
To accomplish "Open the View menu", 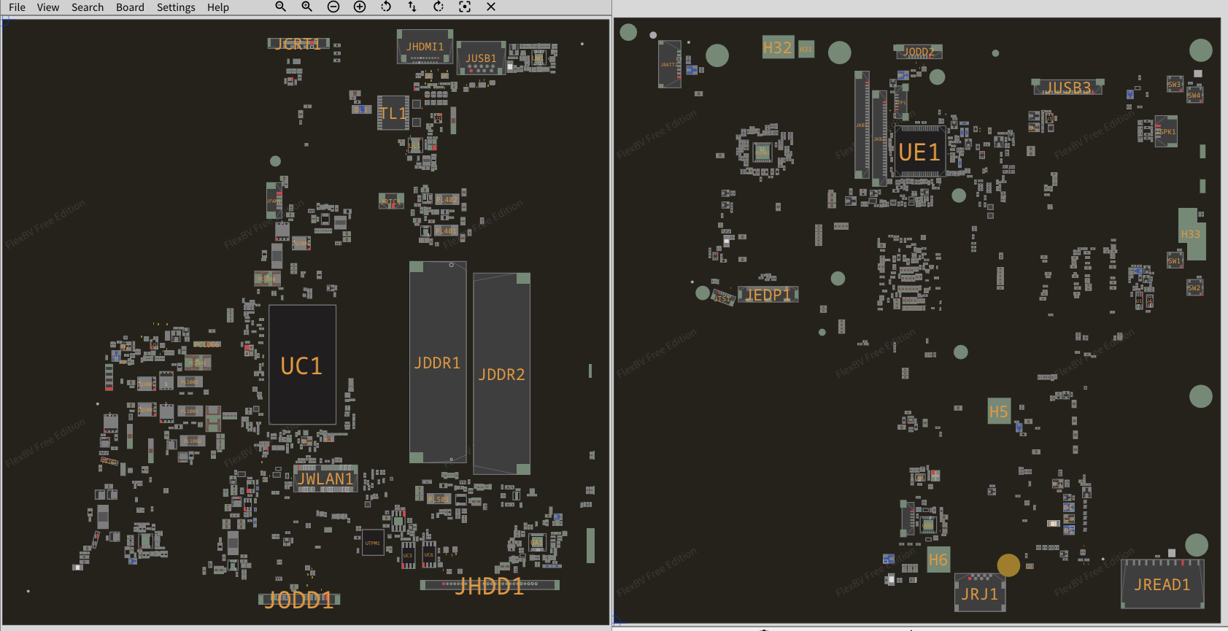I will point(48,7).
